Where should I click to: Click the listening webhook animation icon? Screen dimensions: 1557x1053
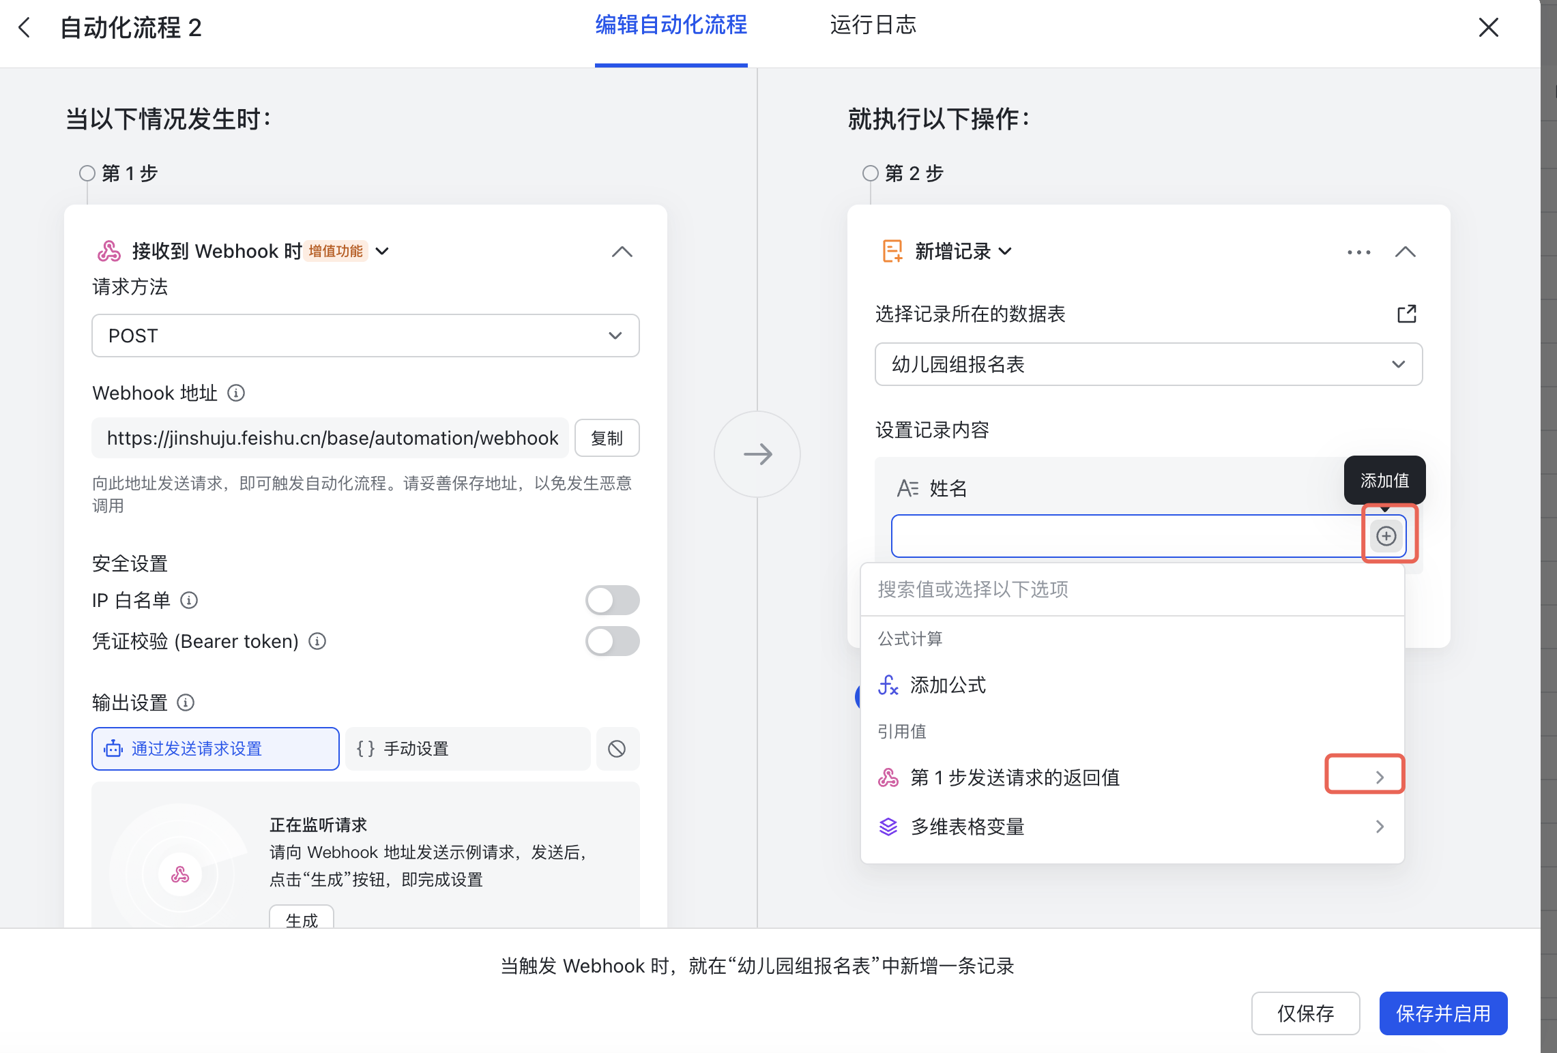(x=180, y=874)
